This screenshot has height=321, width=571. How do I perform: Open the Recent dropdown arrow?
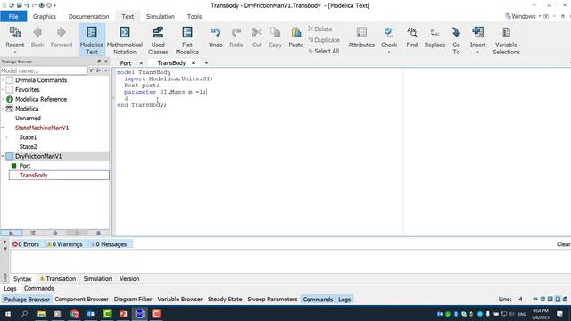click(14, 53)
